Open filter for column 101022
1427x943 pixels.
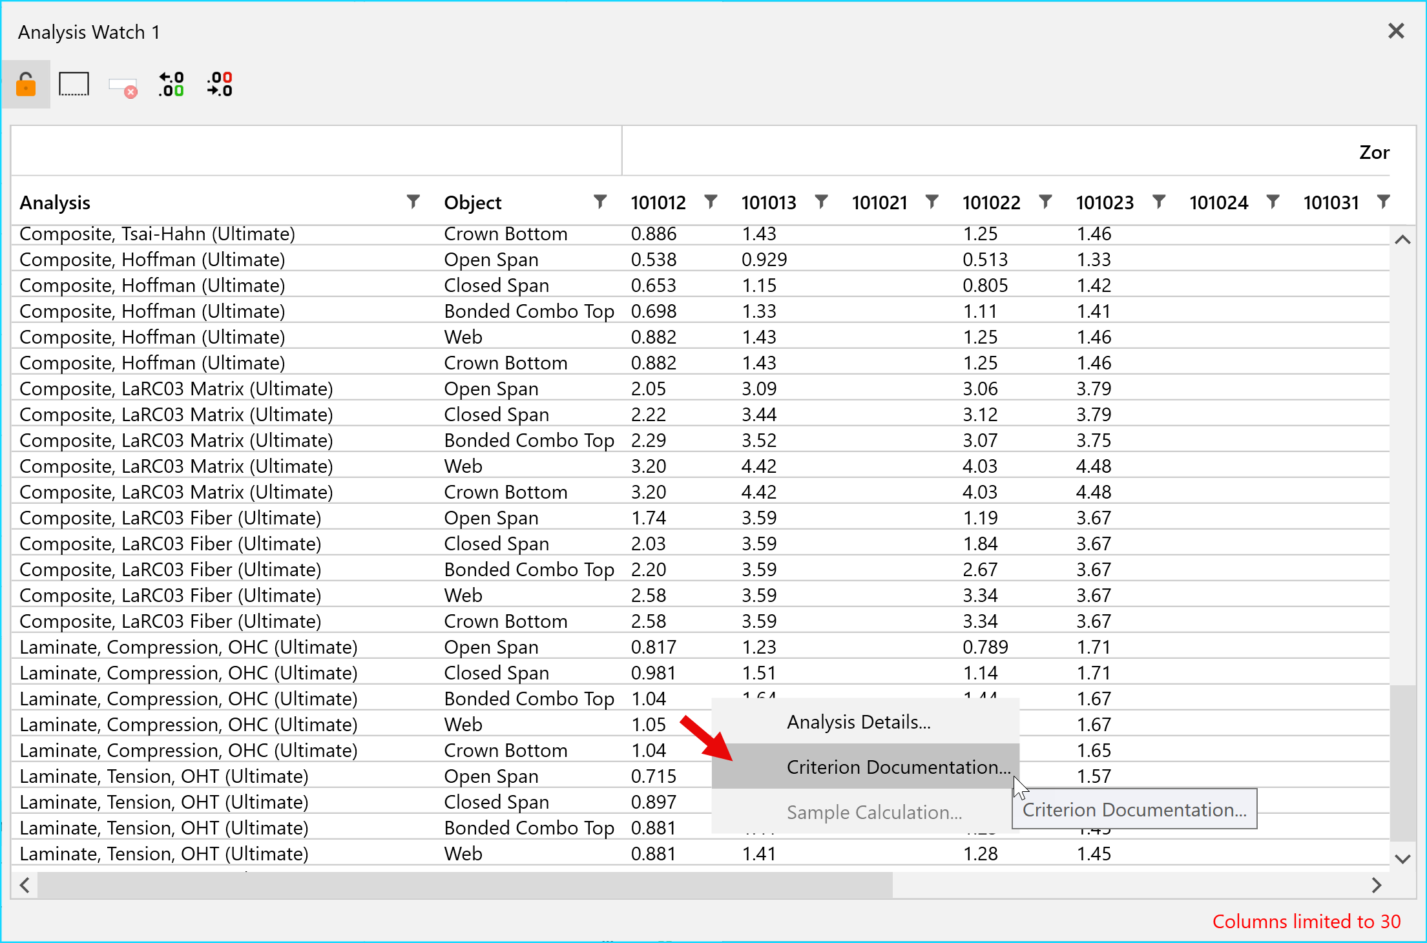(x=1045, y=202)
